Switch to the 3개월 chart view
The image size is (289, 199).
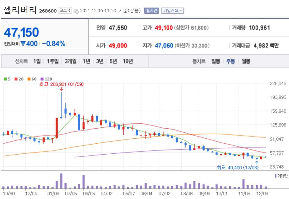coord(71,61)
